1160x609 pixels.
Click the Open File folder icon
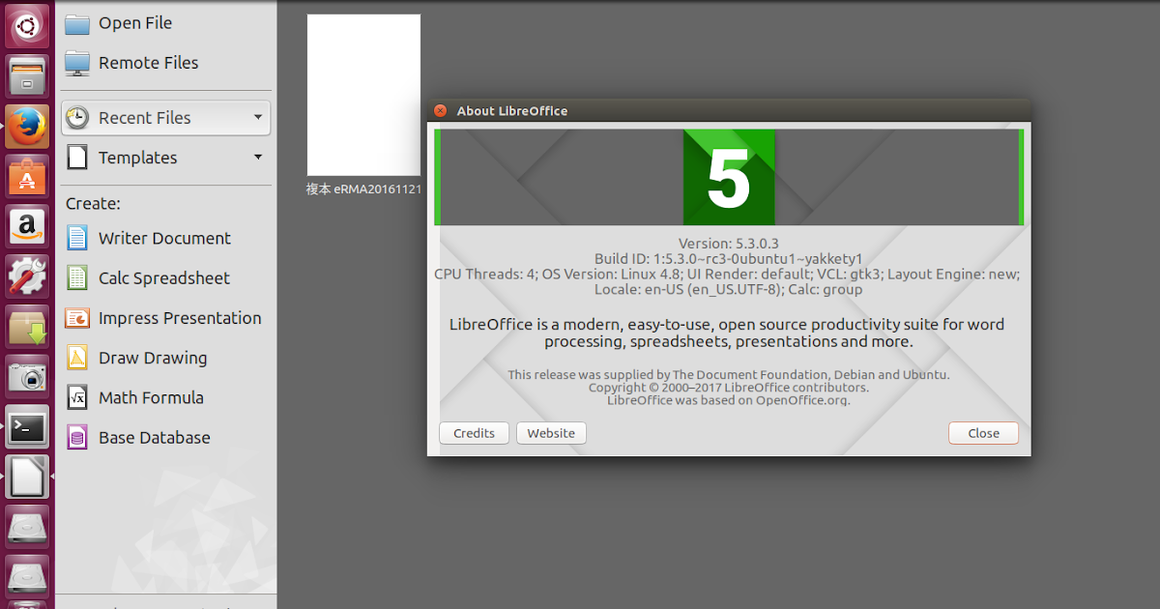point(77,23)
